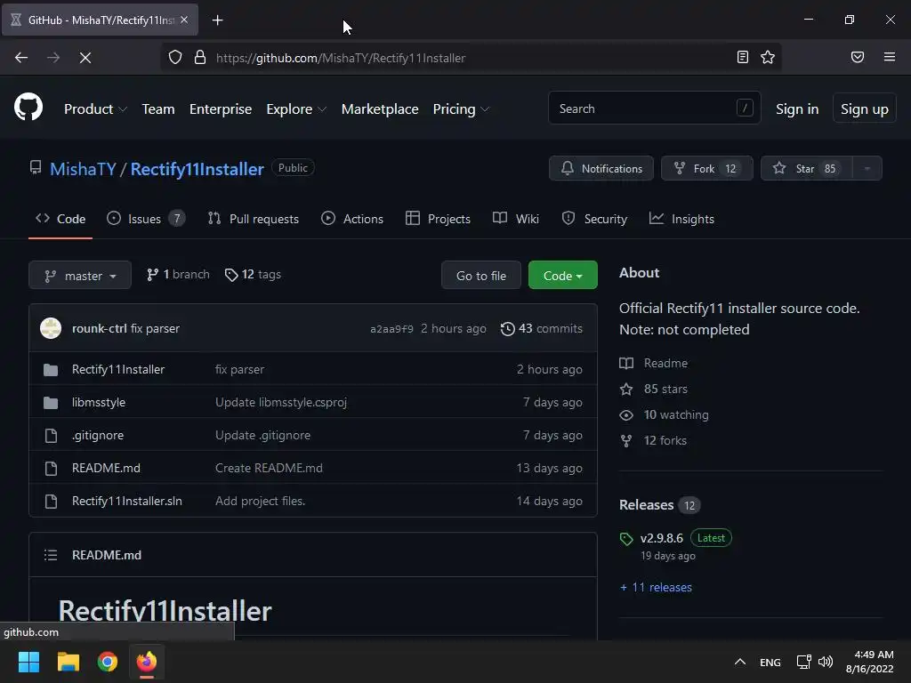Switch to the Projects tab

pyautogui.click(x=438, y=219)
